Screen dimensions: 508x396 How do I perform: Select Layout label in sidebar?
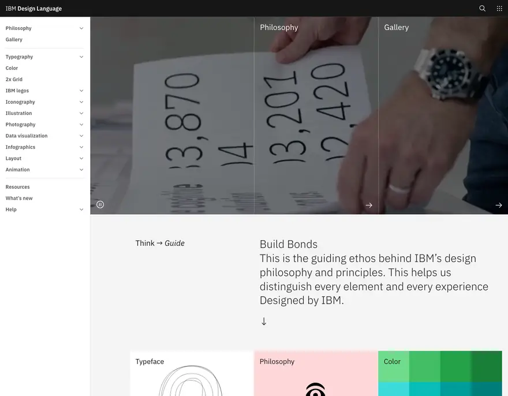tap(13, 158)
